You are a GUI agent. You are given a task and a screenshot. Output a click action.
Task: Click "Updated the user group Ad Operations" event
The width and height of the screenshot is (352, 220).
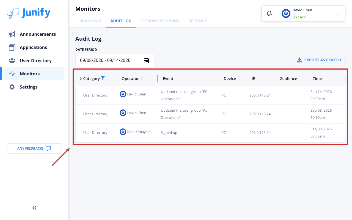pyautogui.click(x=184, y=114)
